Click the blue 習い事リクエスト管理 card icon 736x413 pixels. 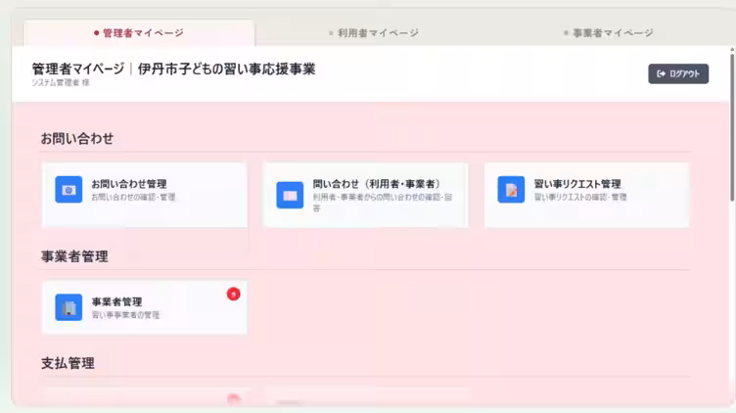click(511, 190)
